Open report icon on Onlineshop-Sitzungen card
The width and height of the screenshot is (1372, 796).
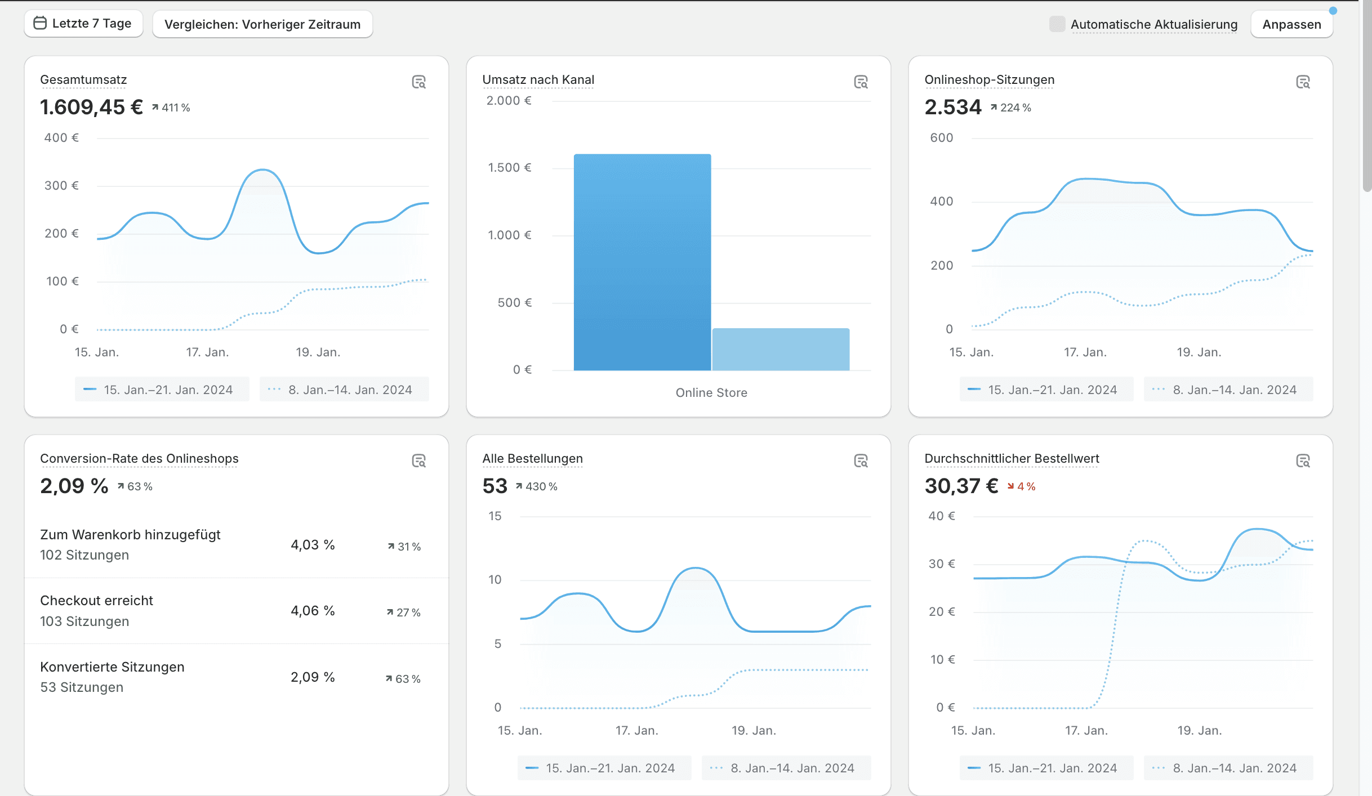click(1303, 82)
